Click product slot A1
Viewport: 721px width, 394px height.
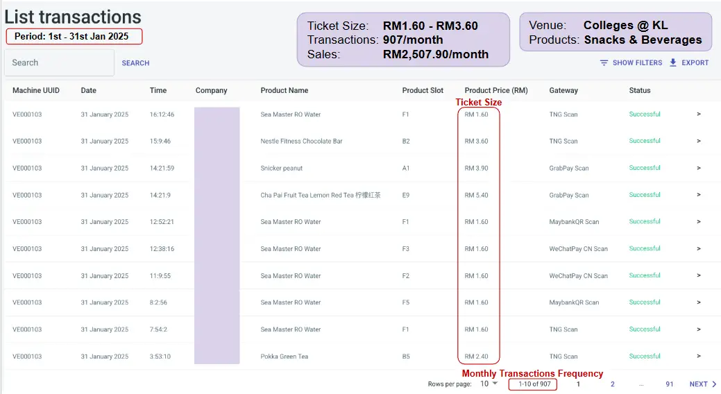tap(406, 168)
